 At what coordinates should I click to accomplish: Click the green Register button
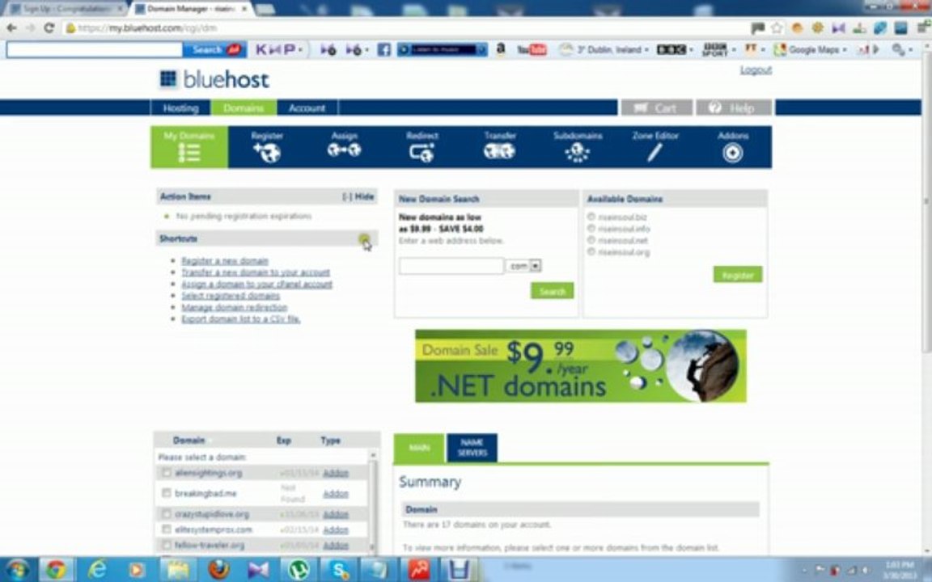point(738,275)
